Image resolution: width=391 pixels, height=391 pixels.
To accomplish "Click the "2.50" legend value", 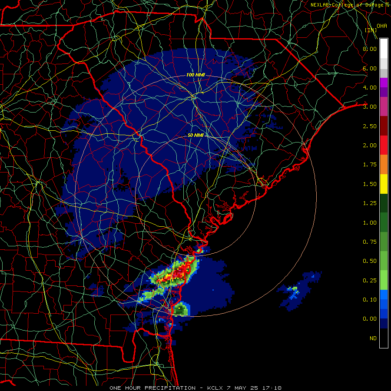I will point(370,126).
